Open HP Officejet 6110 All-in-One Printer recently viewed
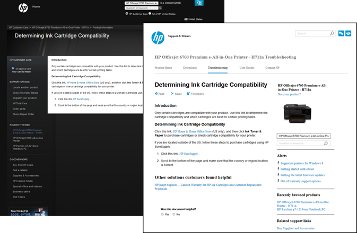The height and width of the screenshot is (233, 357). tap(28, 139)
